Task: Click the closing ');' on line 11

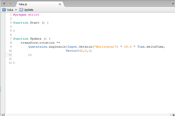Action: [x=30, y=55]
